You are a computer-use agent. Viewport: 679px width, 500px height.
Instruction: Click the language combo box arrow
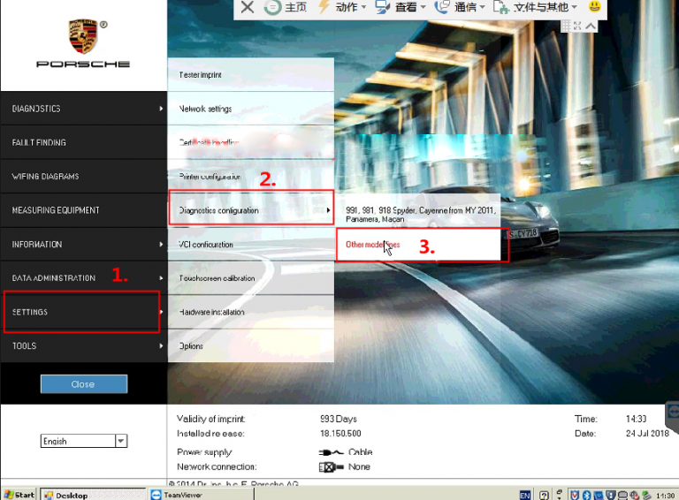[x=121, y=441]
